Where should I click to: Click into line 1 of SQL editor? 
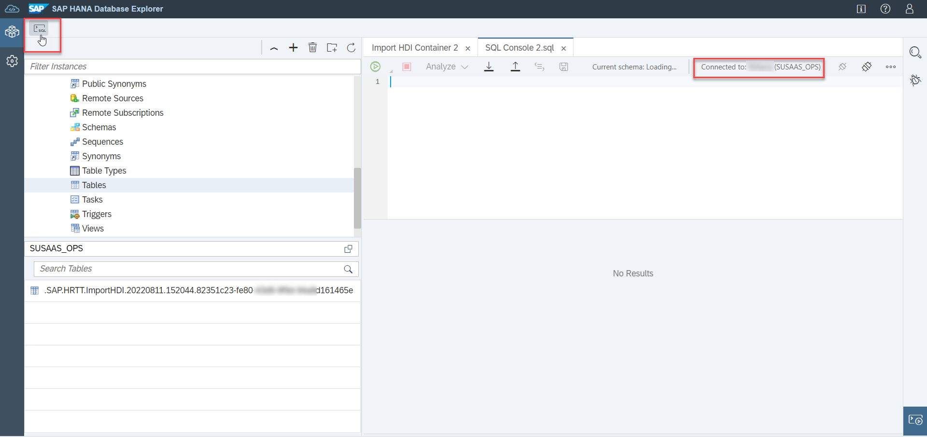point(645,82)
